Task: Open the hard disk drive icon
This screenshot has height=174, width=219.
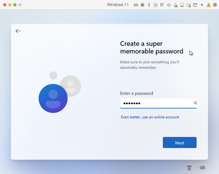Action: tap(182, 5)
